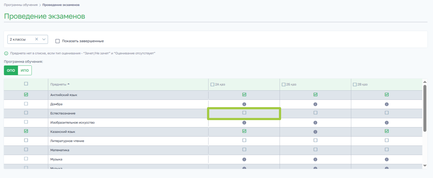Open the '2 классы' dropdown chevron

(x=44, y=39)
